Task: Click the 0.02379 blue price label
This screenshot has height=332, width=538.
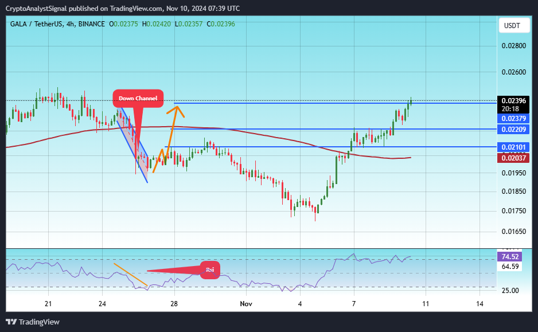Action: [513, 119]
